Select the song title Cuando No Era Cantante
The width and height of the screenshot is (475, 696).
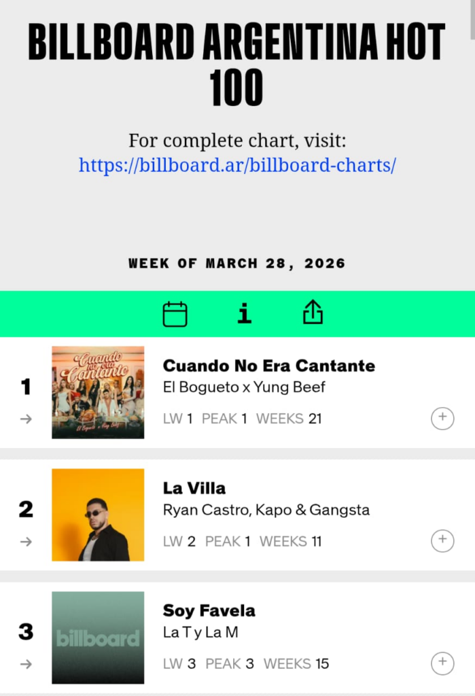tap(268, 366)
